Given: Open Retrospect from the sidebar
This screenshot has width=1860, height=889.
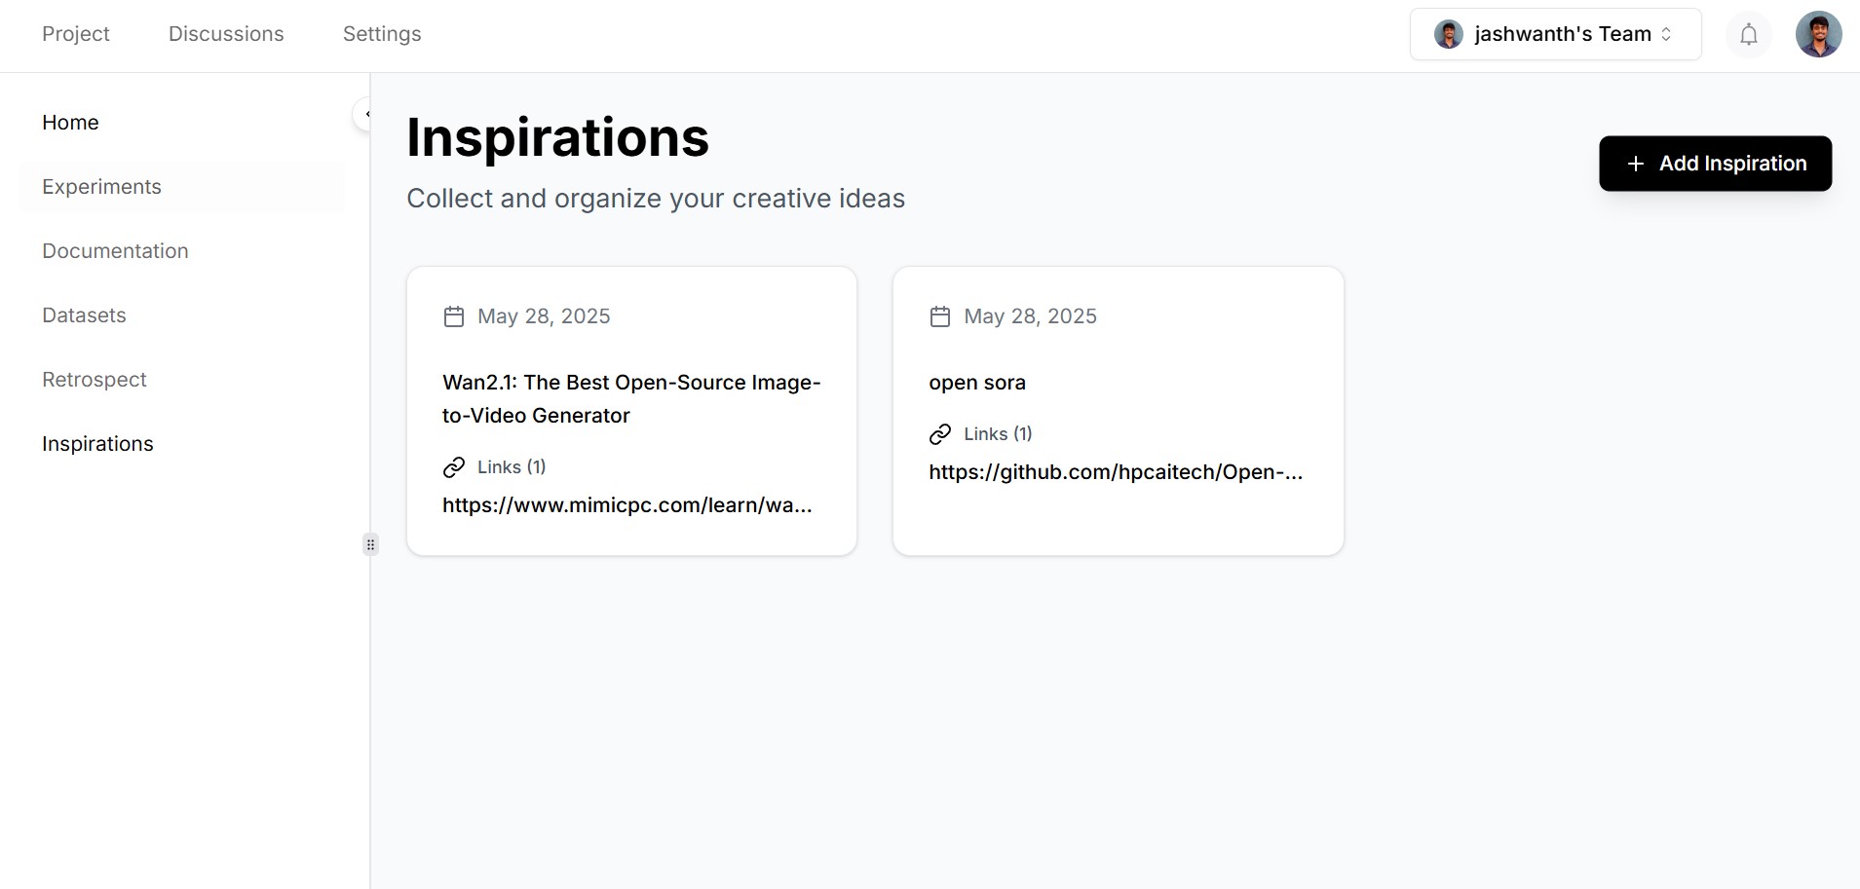Looking at the screenshot, I should [95, 380].
